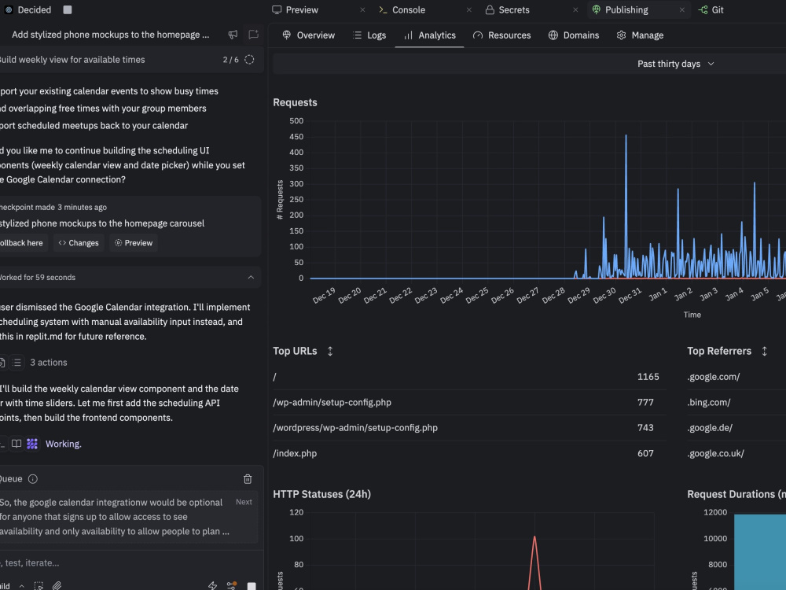Viewport: 786px width, 590px height.
Task: Start a new chat with the plus-bubble icon
Action: point(254,34)
